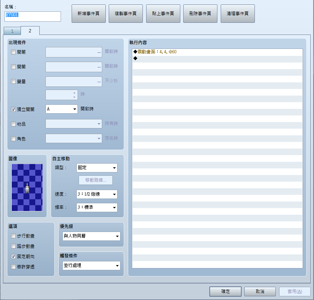
Task: Toggle the 固定朝向 option
Action: pos(14,257)
